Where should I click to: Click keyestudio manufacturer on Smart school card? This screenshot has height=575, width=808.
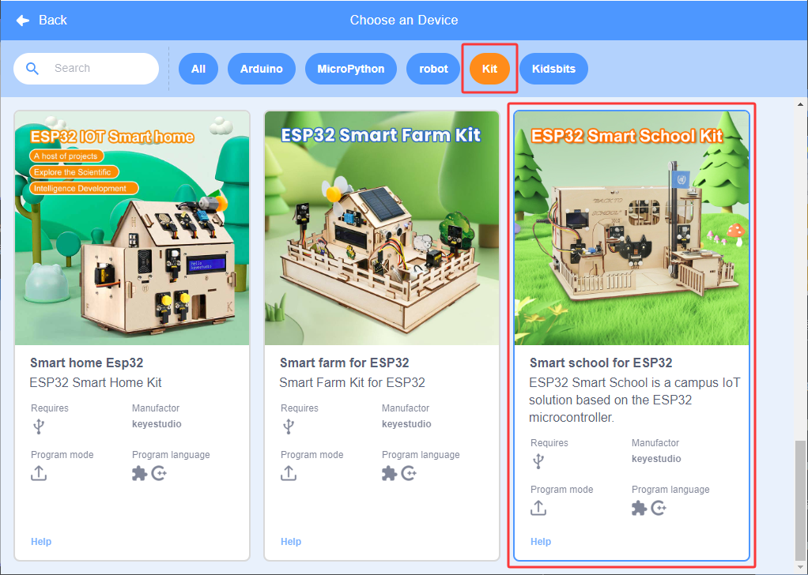[x=656, y=459]
